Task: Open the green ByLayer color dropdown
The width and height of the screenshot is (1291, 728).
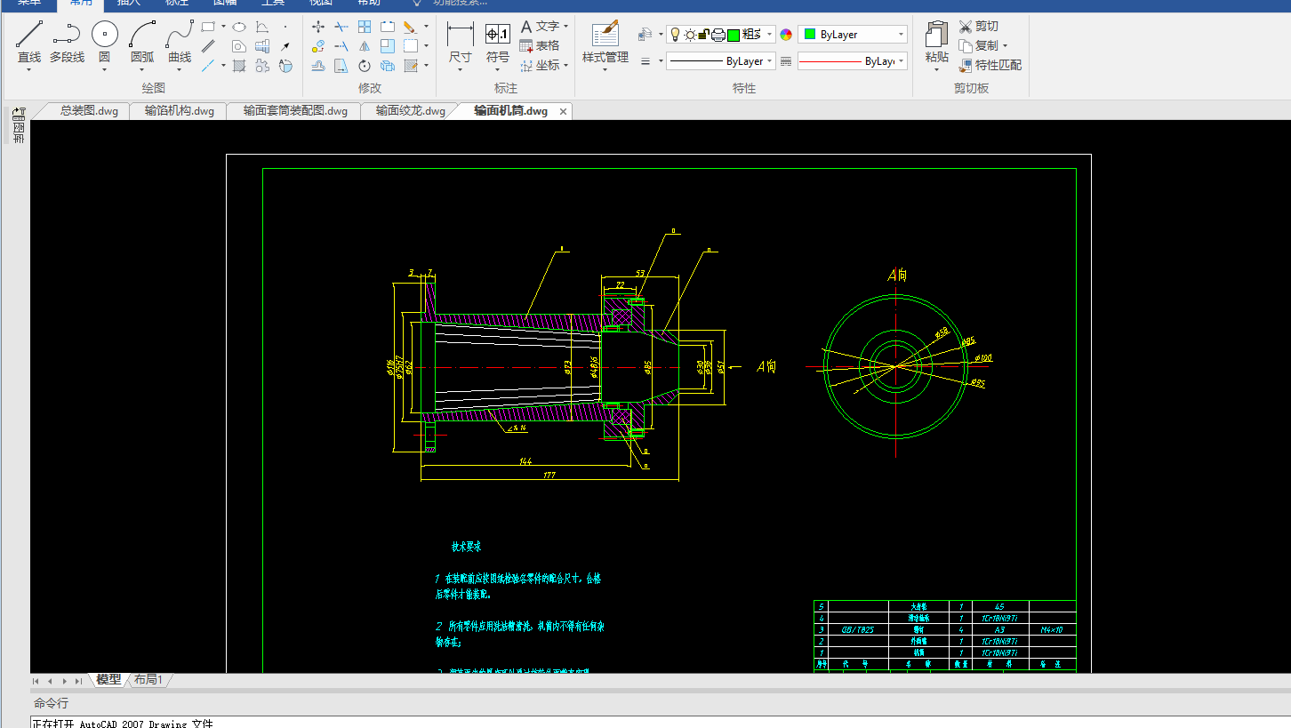Action: pyautogui.click(x=901, y=35)
